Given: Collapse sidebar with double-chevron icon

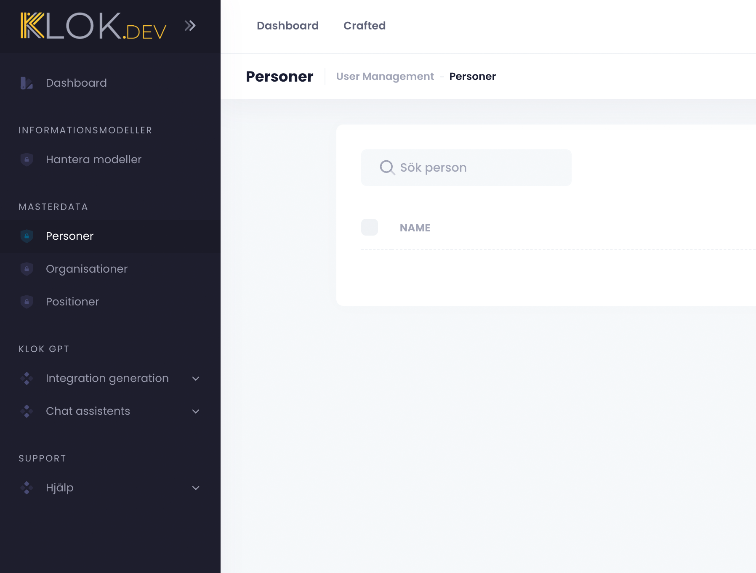Looking at the screenshot, I should [x=190, y=26].
